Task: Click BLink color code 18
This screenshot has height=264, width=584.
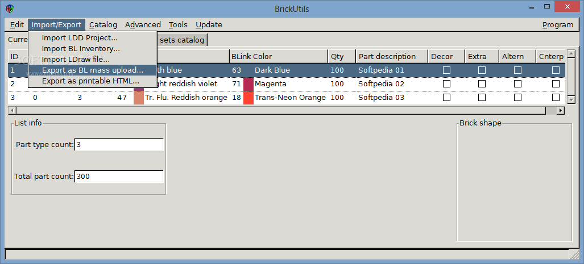Action: coord(237,98)
